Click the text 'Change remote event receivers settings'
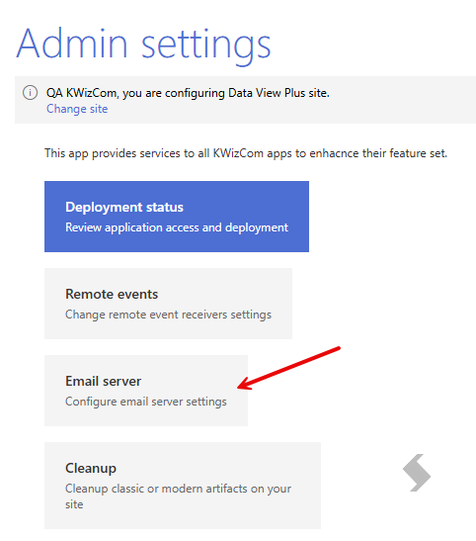This screenshot has width=476, height=541. [x=168, y=315]
